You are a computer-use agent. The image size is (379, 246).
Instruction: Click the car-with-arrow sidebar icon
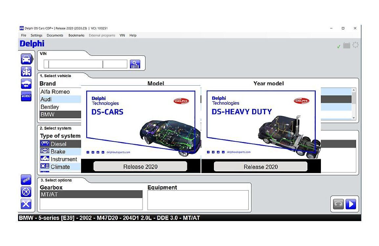[x=26, y=84]
